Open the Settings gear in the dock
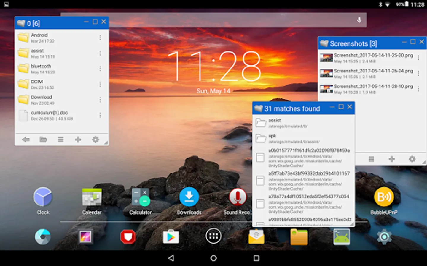The width and height of the screenshot is (427, 266). (x=384, y=237)
